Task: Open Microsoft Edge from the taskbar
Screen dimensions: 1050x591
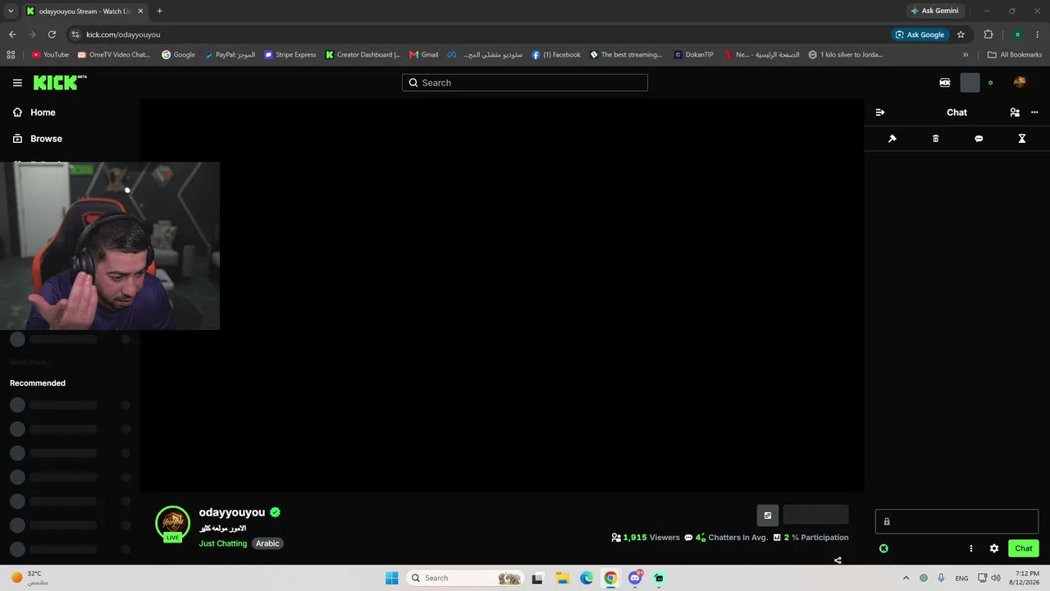Action: tap(587, 578)
